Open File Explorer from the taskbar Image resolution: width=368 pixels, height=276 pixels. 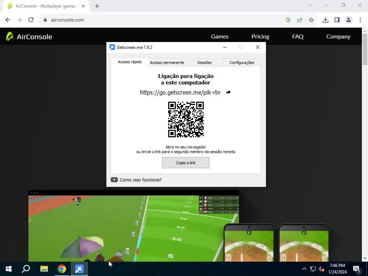point(44,269)
